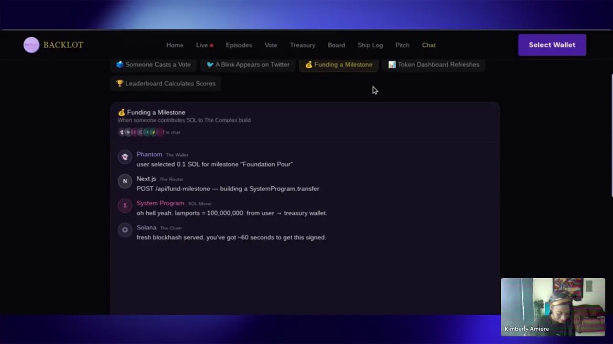Click the Phantom sender name
This screenshot has width=613, height=344.
pyautogui.click(x=149, y=154)
